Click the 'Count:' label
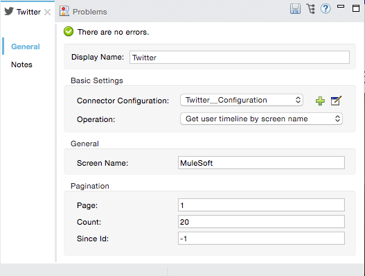 89,222
